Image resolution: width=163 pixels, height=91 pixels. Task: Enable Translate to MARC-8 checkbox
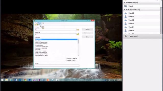point(66,59)
